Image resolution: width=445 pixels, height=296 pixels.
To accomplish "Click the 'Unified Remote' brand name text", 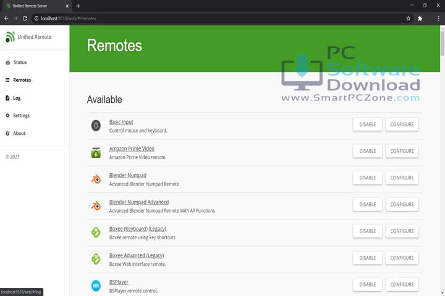I will 35,37.
